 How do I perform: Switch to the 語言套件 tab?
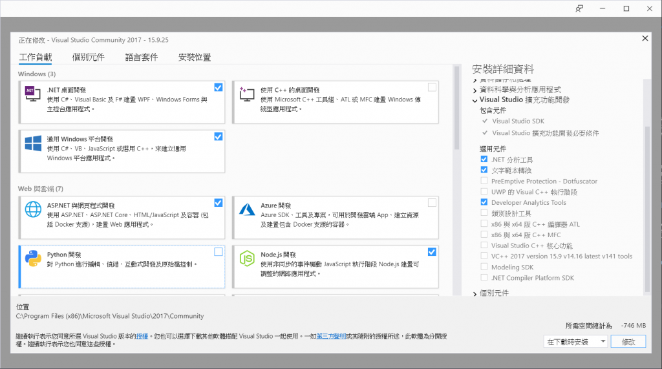(142, 57)
